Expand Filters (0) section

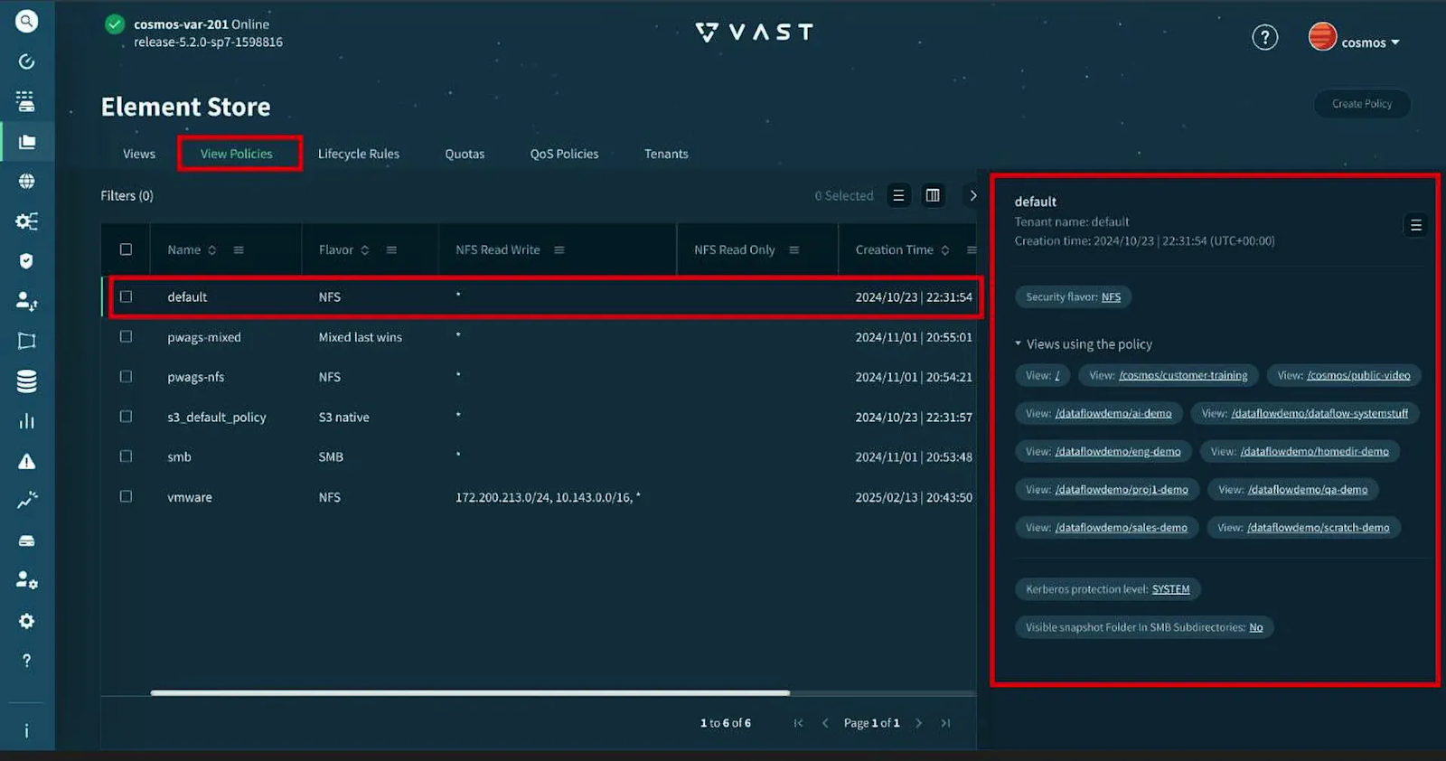click(127, 195)
